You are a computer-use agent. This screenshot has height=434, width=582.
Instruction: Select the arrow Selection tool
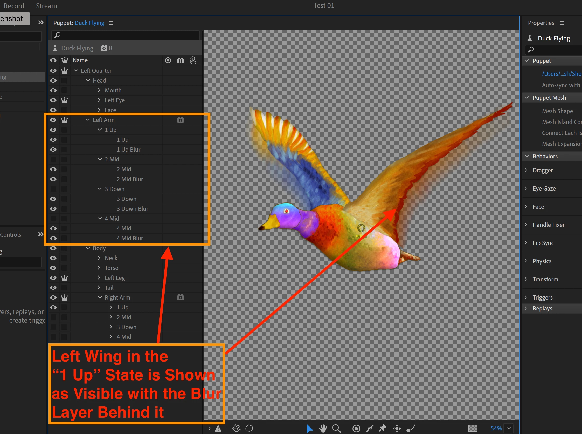(x=310, y=429)
